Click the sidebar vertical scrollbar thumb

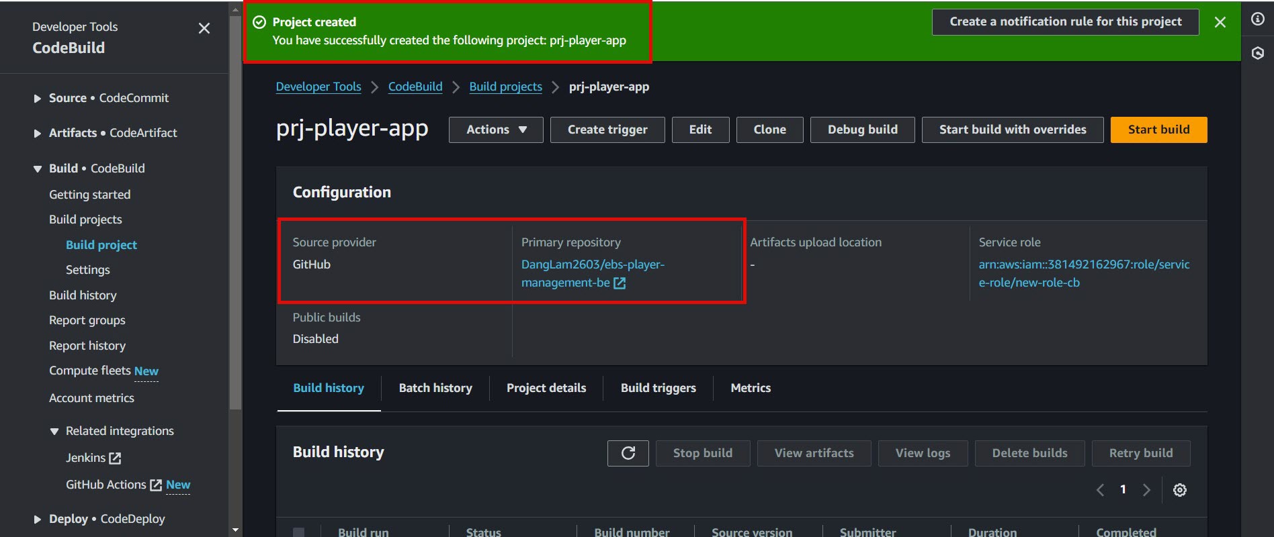235,212
